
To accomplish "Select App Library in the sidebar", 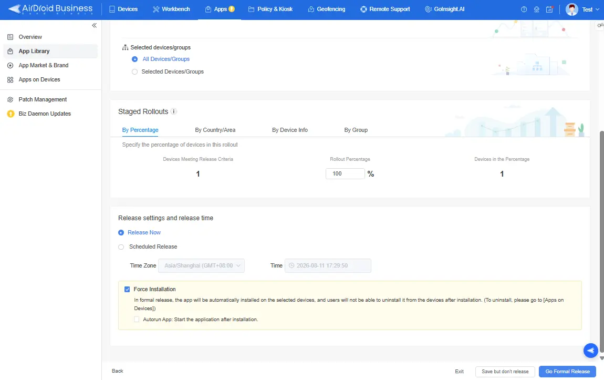I will click(x=50, y=52).
